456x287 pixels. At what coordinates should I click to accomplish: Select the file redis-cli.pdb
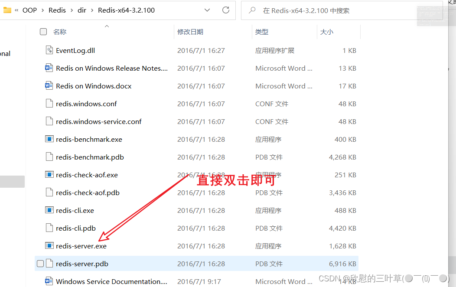point(76,228)
